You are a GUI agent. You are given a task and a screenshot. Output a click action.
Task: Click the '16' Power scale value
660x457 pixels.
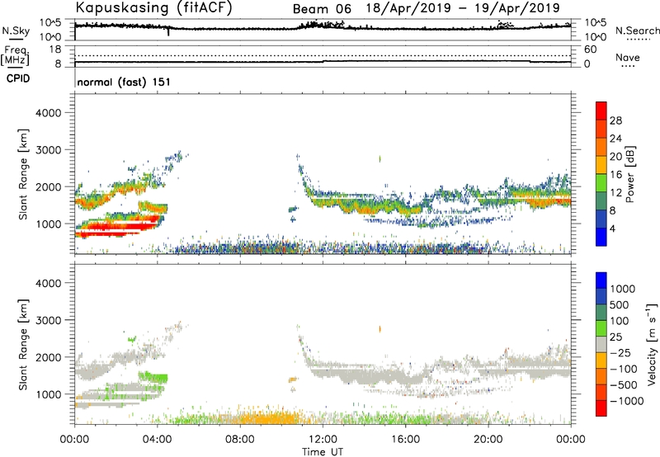coord(615,175)
